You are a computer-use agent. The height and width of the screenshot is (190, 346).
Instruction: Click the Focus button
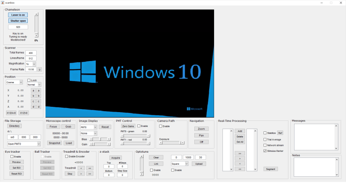click(x=53, y=127)
